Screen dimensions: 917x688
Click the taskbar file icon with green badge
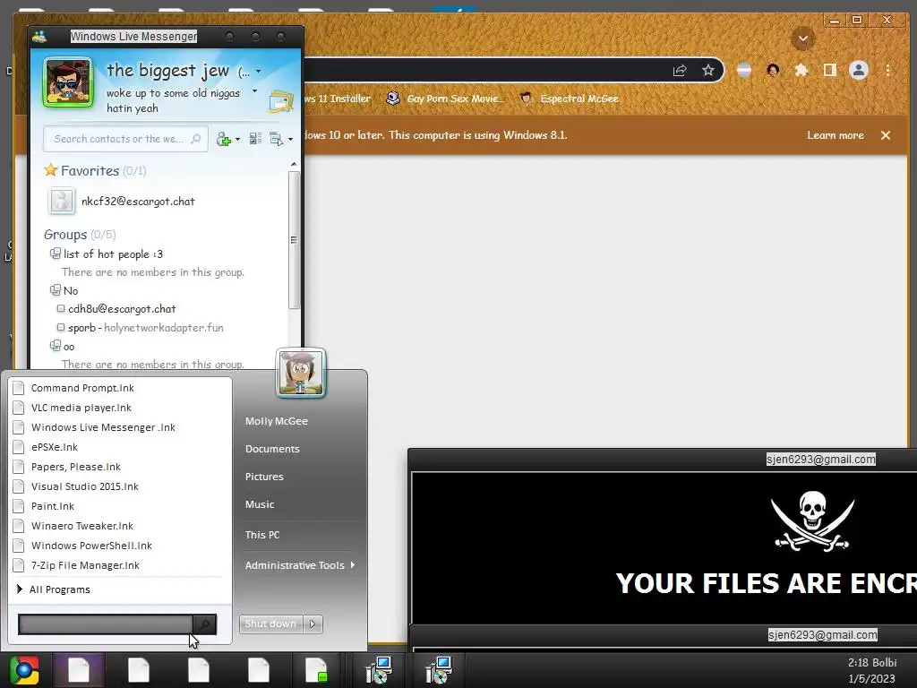pos(316,670)
